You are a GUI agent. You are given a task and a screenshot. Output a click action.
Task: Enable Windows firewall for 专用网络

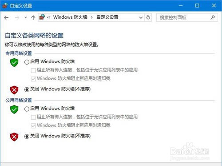click(x=27, y=62)
